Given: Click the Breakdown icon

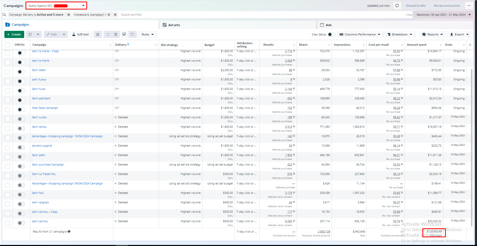Looking at the screenshot, I should 389,34.
